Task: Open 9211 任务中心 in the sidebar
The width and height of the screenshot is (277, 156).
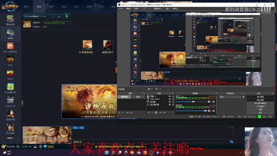Action: click(x=10, y=48)
